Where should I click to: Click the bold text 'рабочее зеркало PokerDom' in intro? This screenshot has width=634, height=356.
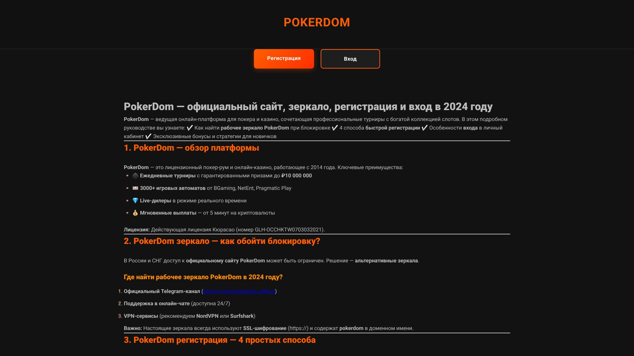click(255, 128)
